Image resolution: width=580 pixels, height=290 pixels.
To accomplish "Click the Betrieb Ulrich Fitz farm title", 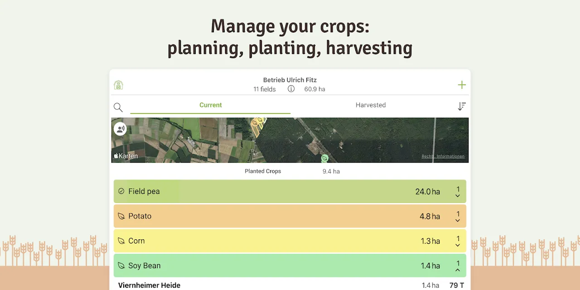I will point(290,80).
